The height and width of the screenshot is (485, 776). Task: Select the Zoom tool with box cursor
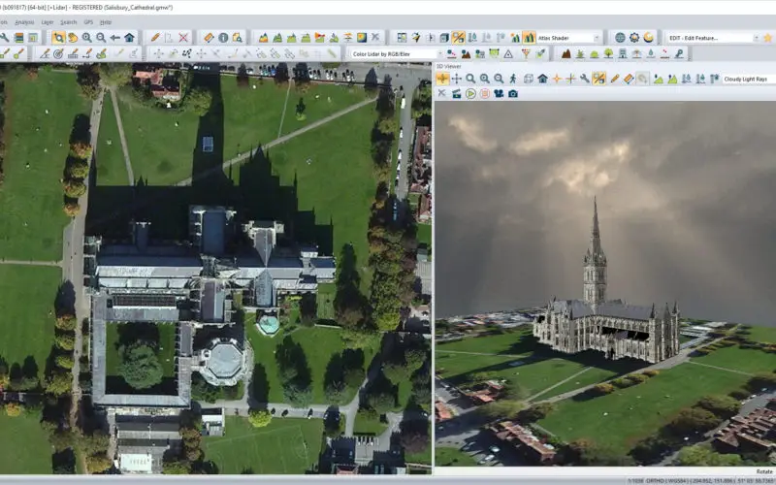pos(58,38)
